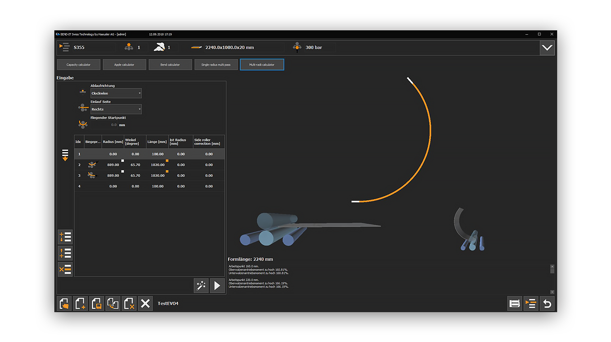Viewport: 611px width, 342px height.
Task: Open the Einlauf Seite Rechts dropdown
Action: pos(116,109)
